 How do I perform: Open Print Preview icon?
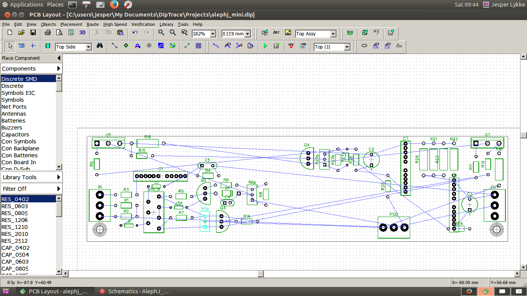point(59,33)
